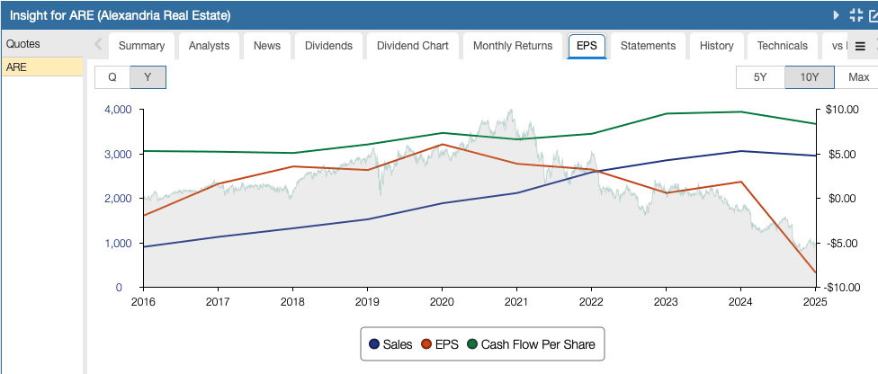Open the Statements tab
This screenshot has width=878, height=374.
point(648,46)
